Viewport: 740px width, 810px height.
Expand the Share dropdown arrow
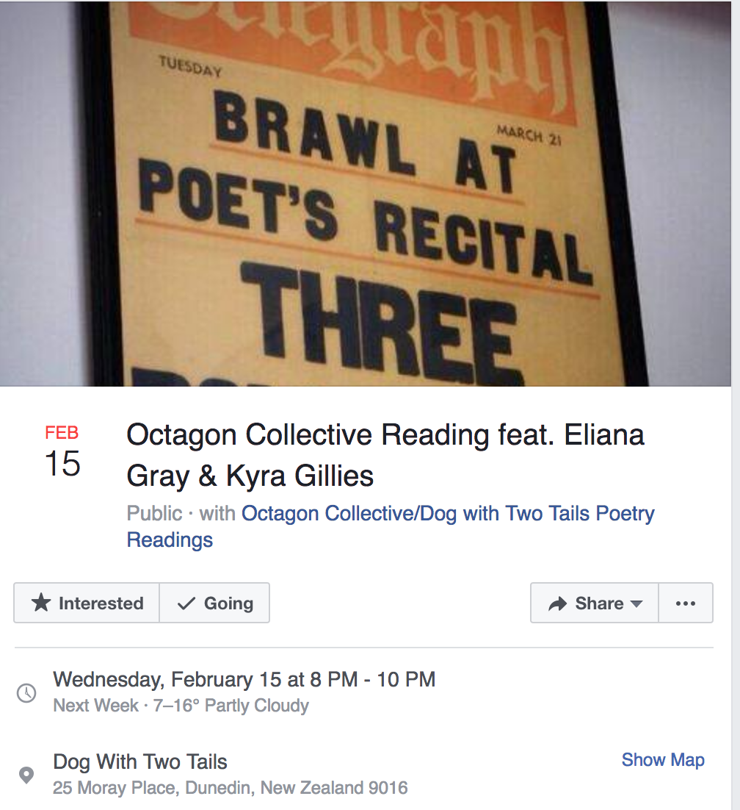point(636,604)
